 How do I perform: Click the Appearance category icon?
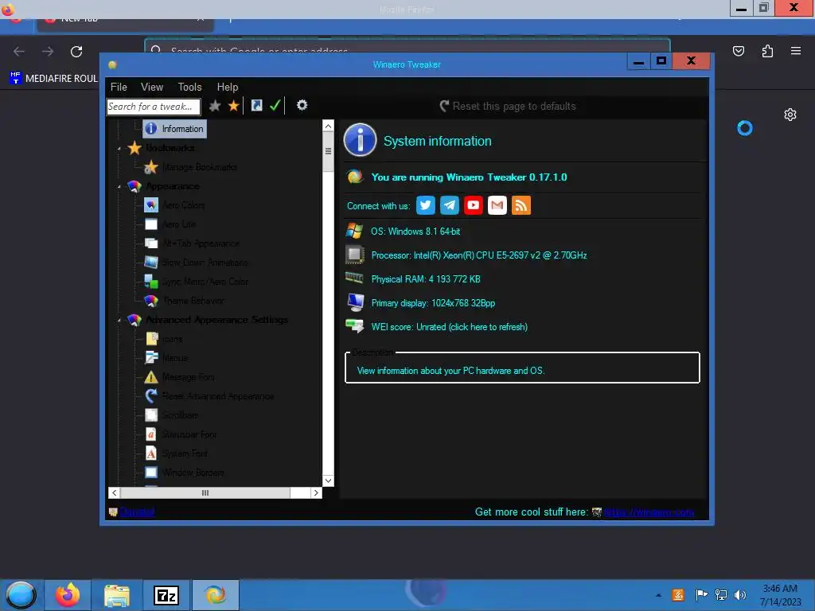[x=134, y=186]
